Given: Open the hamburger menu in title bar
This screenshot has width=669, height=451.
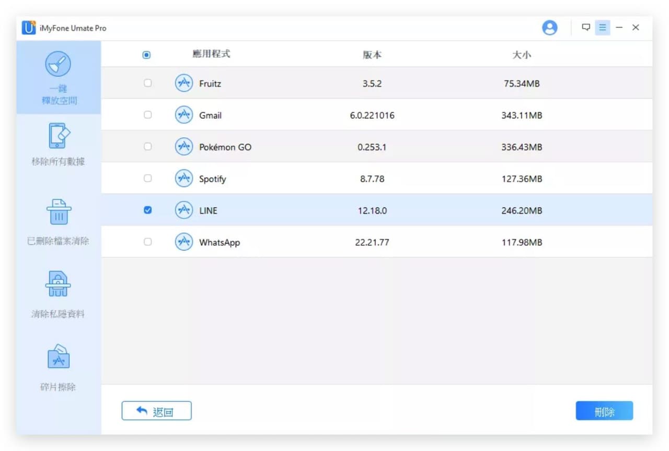Looking at the screenshot, I should 603,27.
